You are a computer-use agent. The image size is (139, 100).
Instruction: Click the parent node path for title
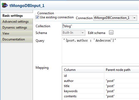(x=122, y=86)
